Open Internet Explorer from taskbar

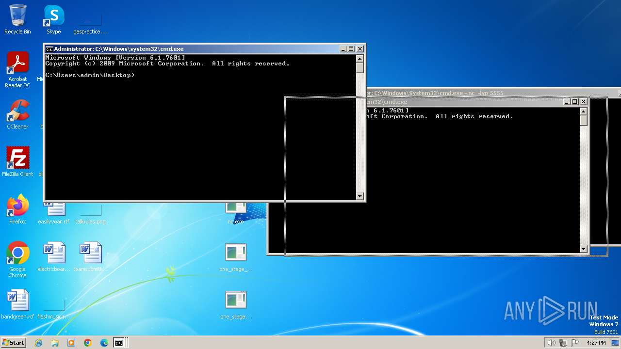click(x=38, y=343)
